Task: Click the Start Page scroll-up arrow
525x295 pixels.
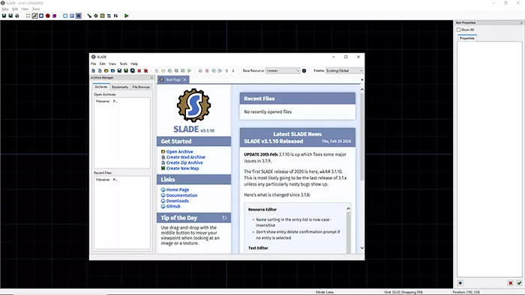Action: 361,90
